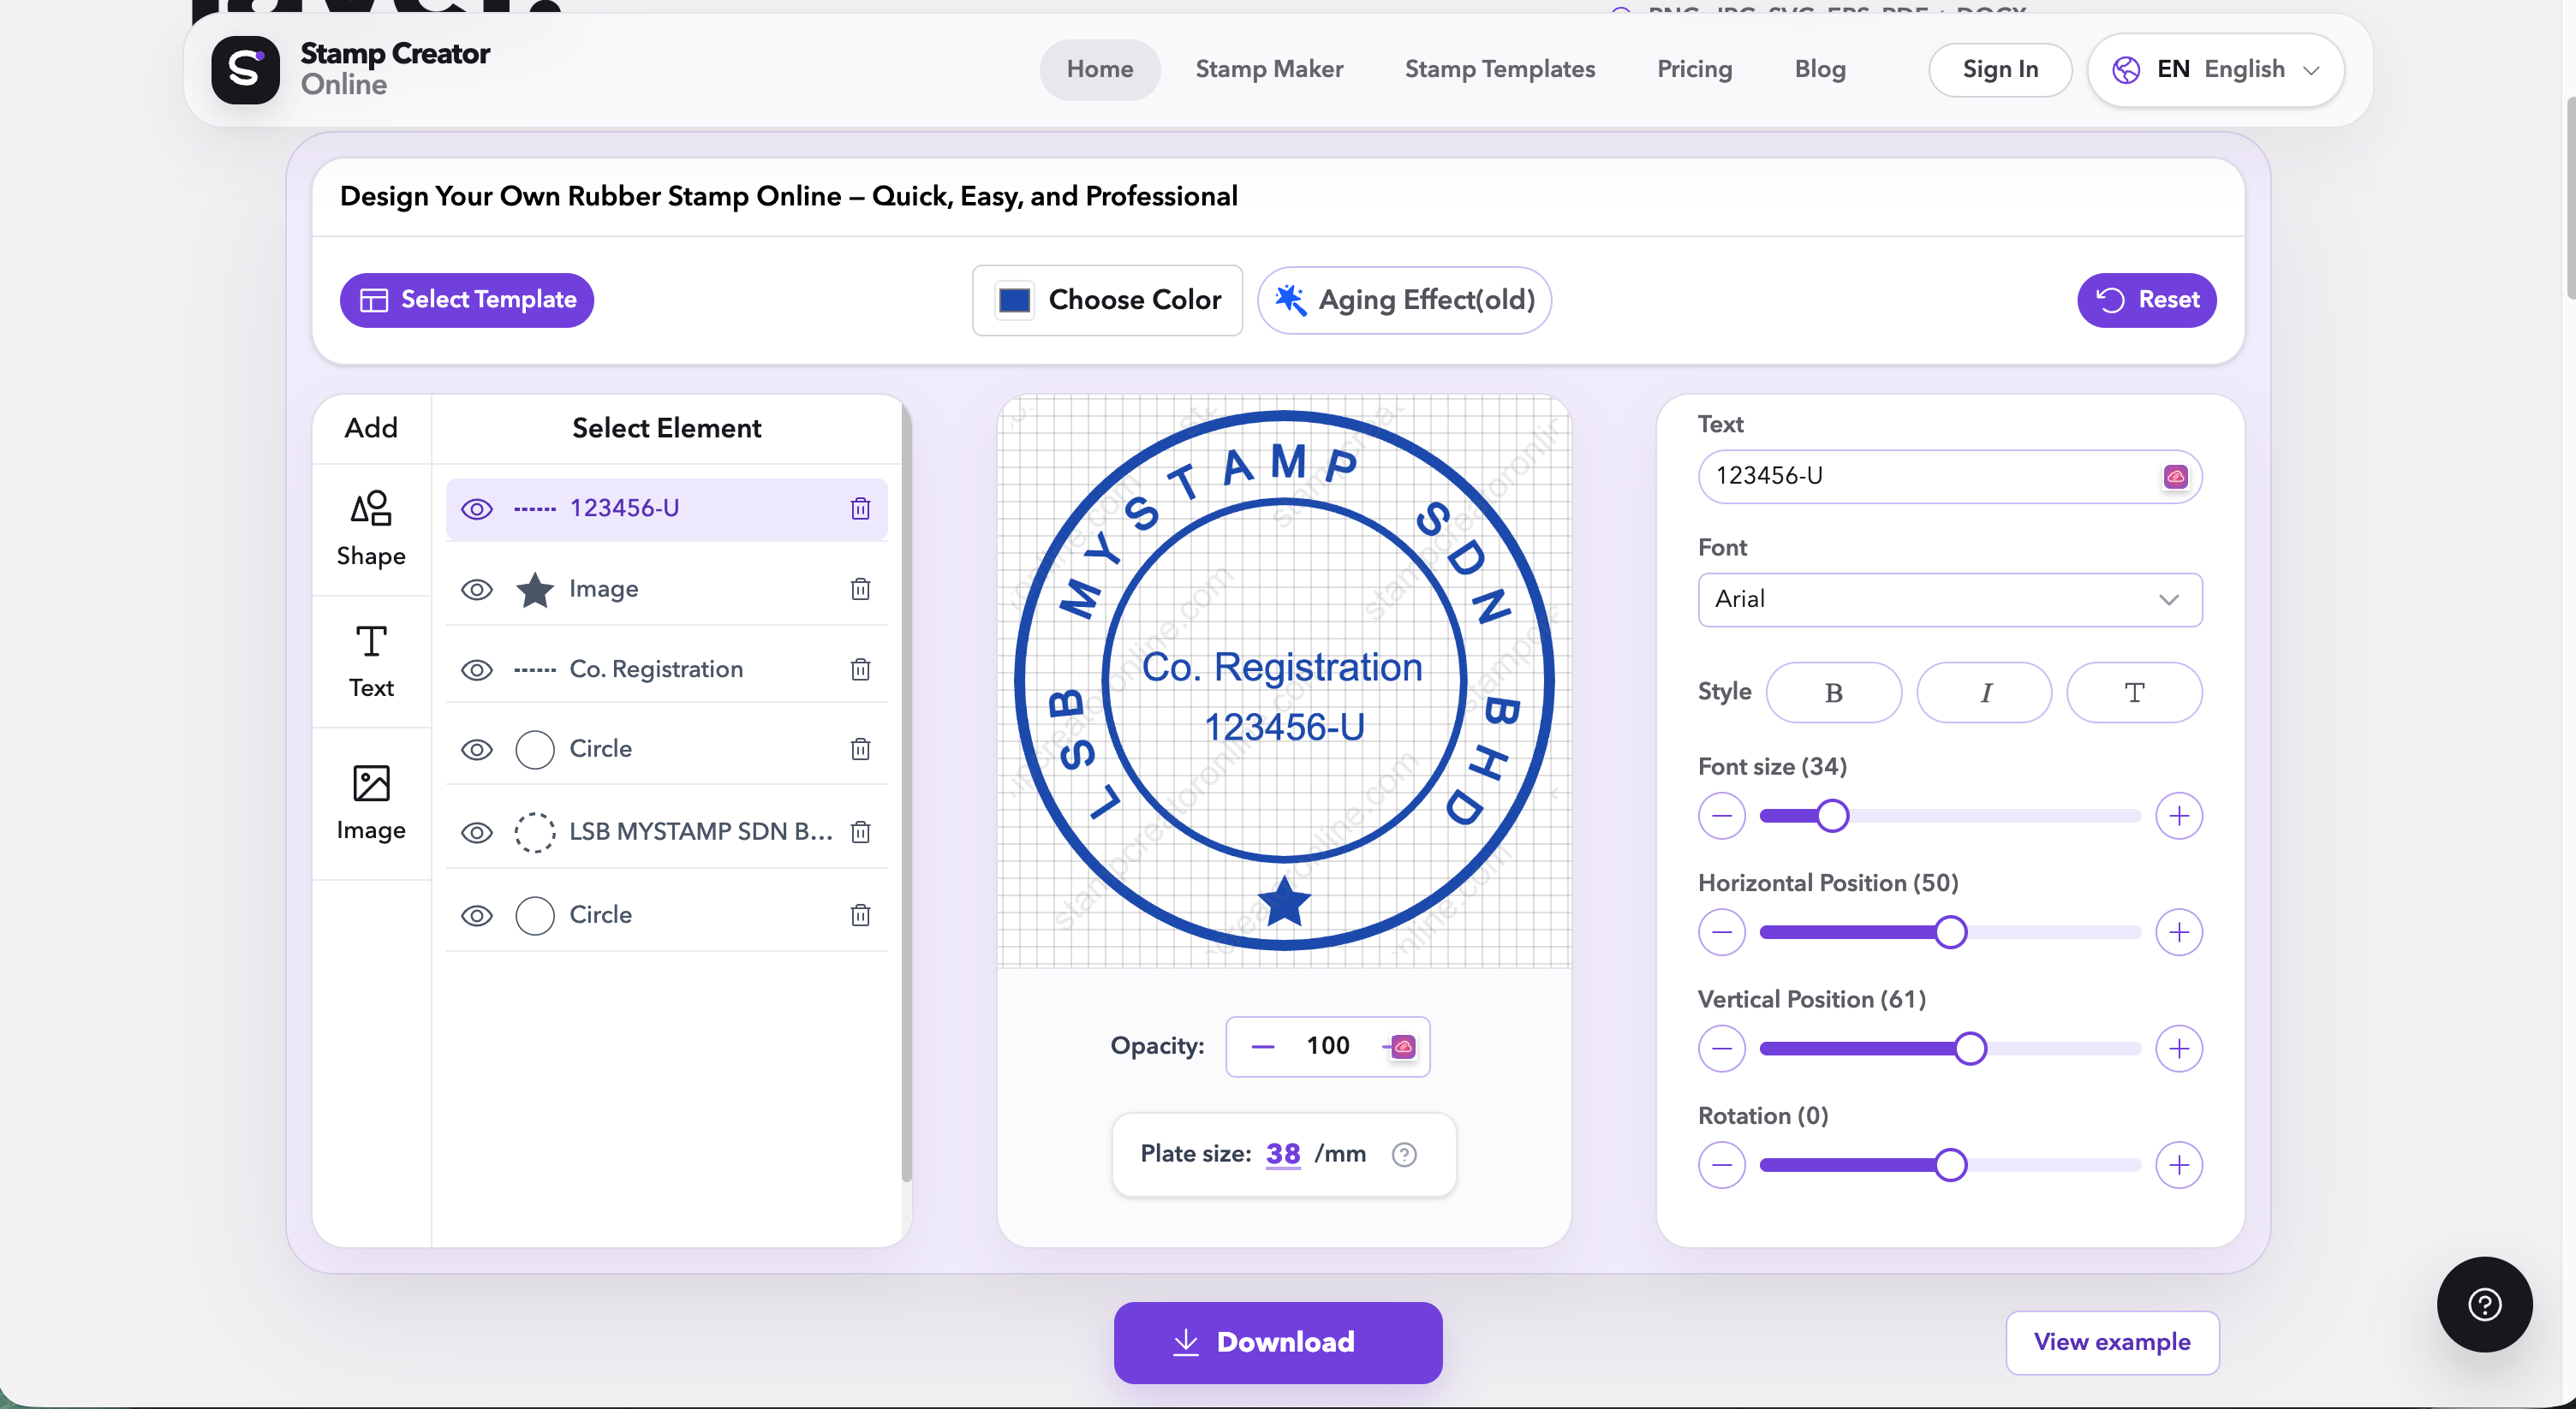Toggle visibility of the last Circle

tap(477, 915)
